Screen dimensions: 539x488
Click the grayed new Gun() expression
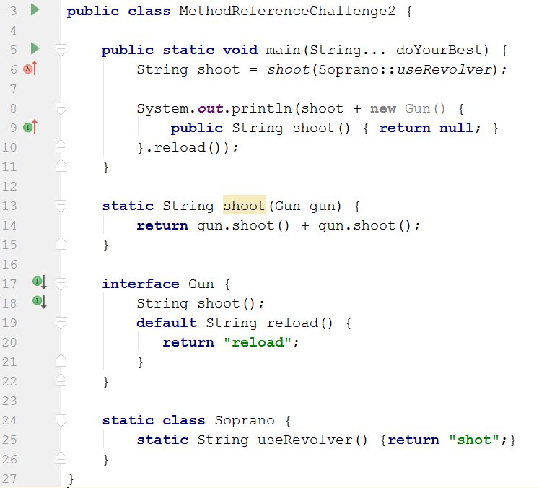pyautogui.click(x=408, y=108)
